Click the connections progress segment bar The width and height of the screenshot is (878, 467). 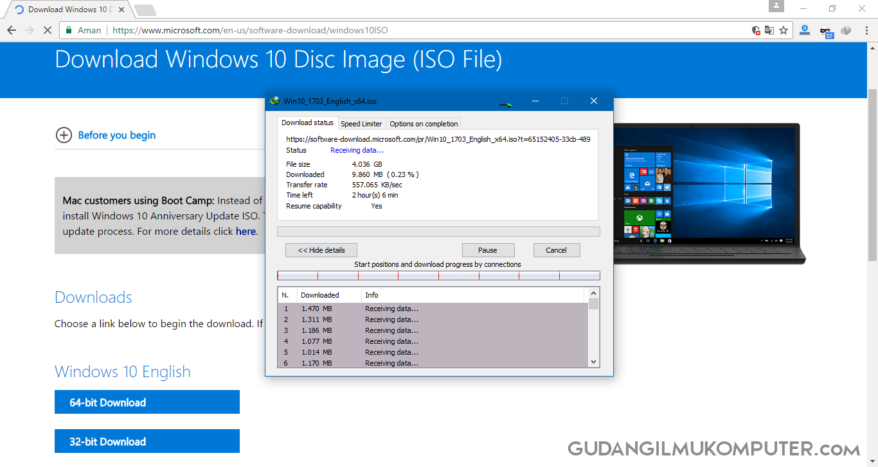pos(438,275)
